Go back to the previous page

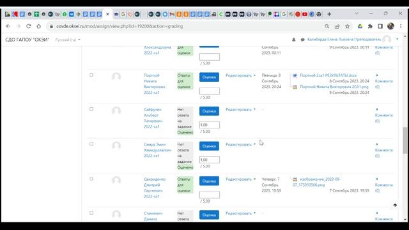pyautogui.click(x=8, y=26)
